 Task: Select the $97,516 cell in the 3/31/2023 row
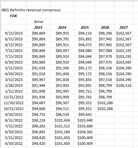pos(105,80)
